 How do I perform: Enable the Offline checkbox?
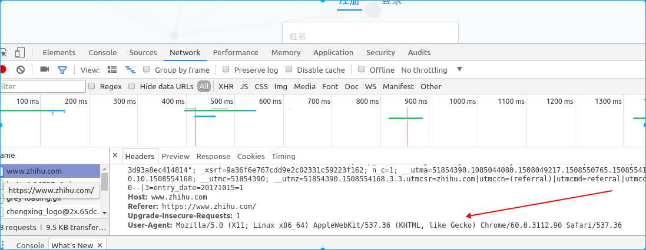coord(362,69)
